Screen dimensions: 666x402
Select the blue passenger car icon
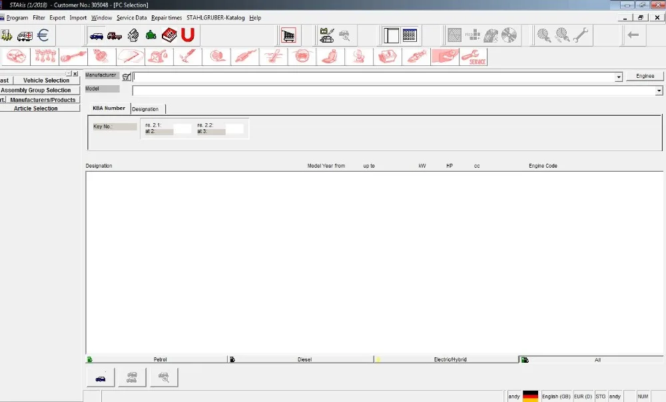(97, 36)
